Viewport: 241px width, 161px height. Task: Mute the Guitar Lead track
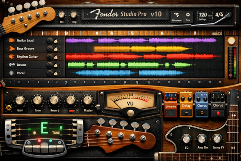pyautogui.click(x=50, y=41)
